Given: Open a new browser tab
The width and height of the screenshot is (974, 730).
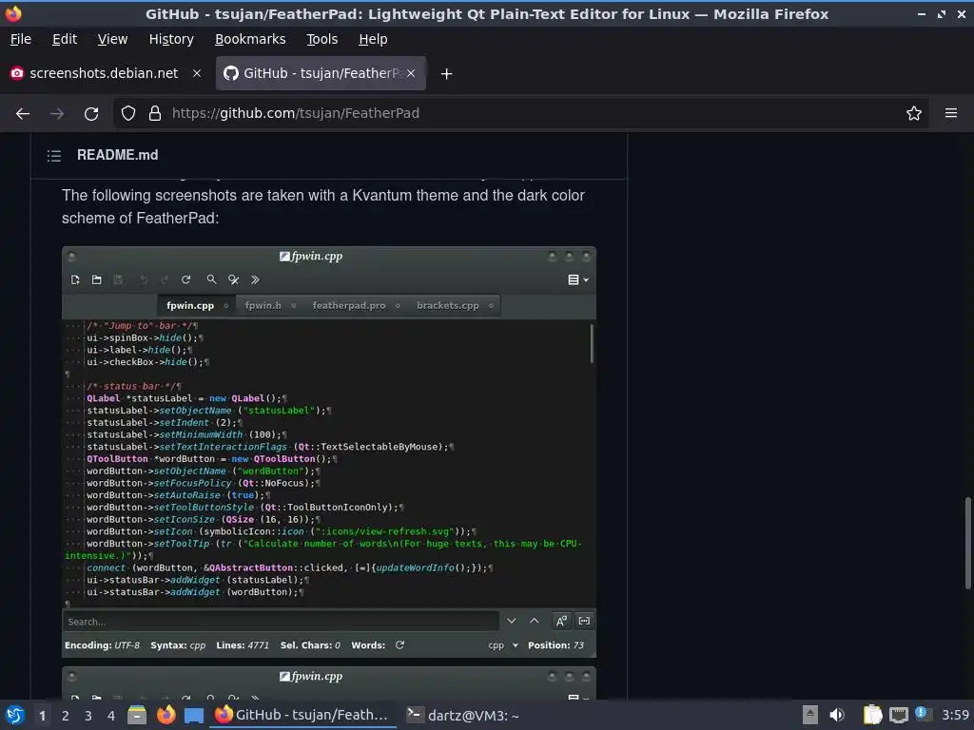Looking at the screenshot, I should [446, 74].
